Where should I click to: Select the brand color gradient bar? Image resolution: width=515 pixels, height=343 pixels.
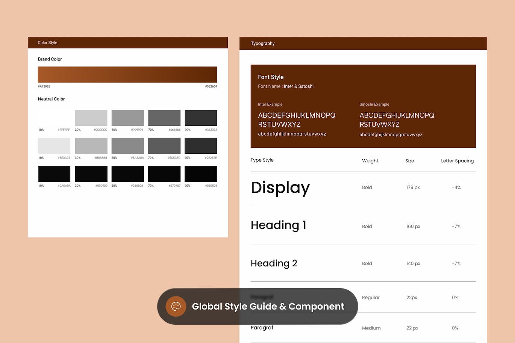[127, 74]
